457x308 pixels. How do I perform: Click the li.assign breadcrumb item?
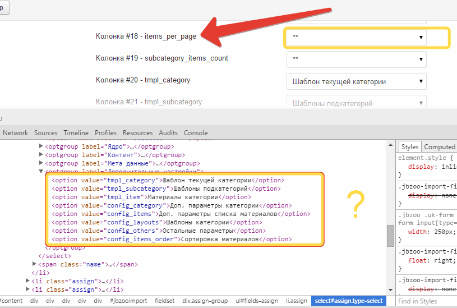[296, 301]
